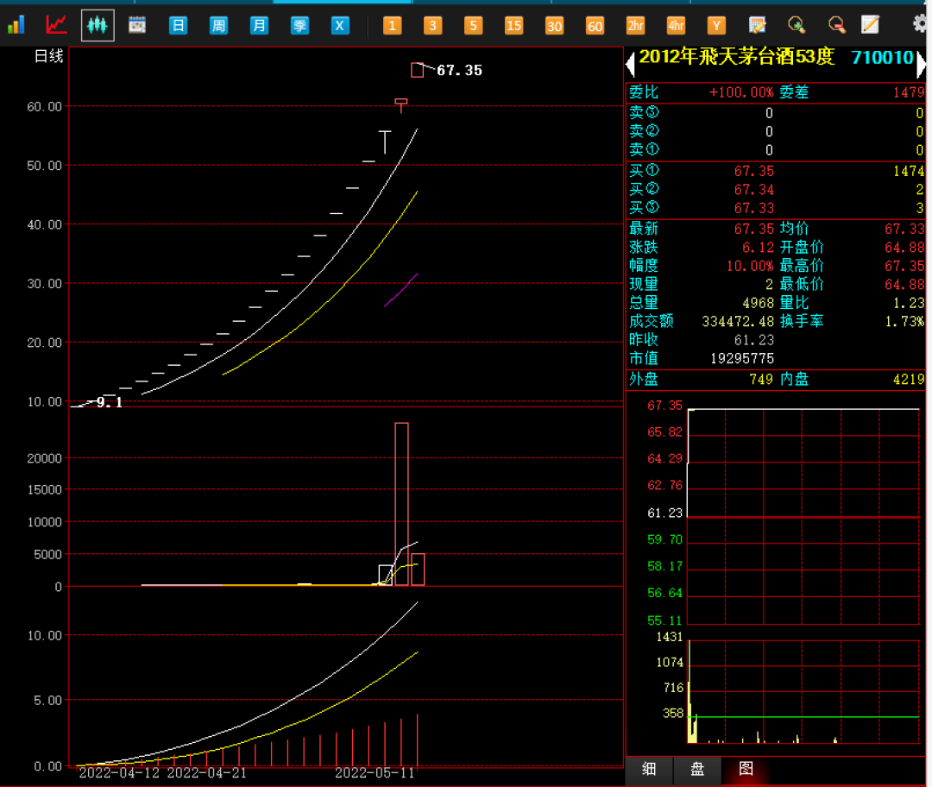Viewport: 932px width, 787px height.
Task: Click the instrument code 710010
Action: (882, 58)
